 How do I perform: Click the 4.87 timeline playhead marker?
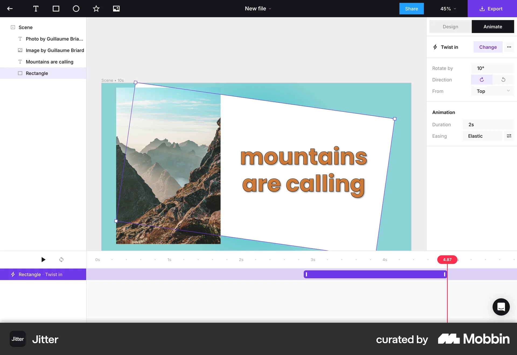(447, 260)
